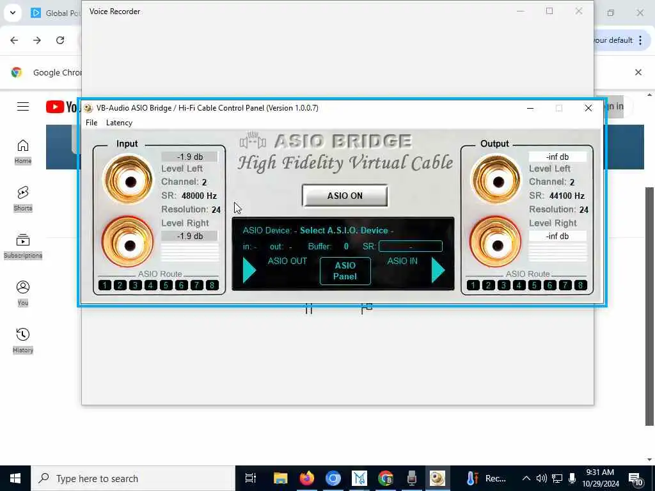Click the ASIO ON button
Viewport: 655px width, 491px height.
point(345,196)
